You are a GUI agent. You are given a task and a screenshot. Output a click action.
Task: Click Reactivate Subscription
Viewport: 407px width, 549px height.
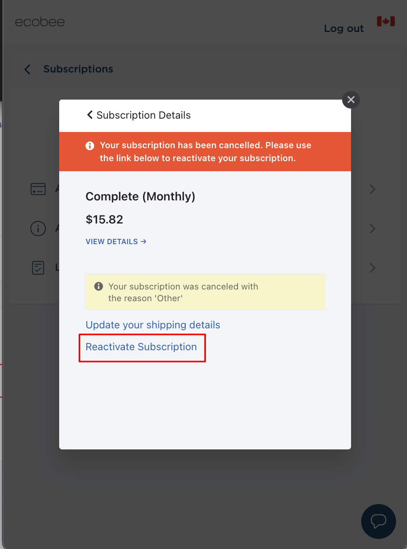click(x=141, y=347)
